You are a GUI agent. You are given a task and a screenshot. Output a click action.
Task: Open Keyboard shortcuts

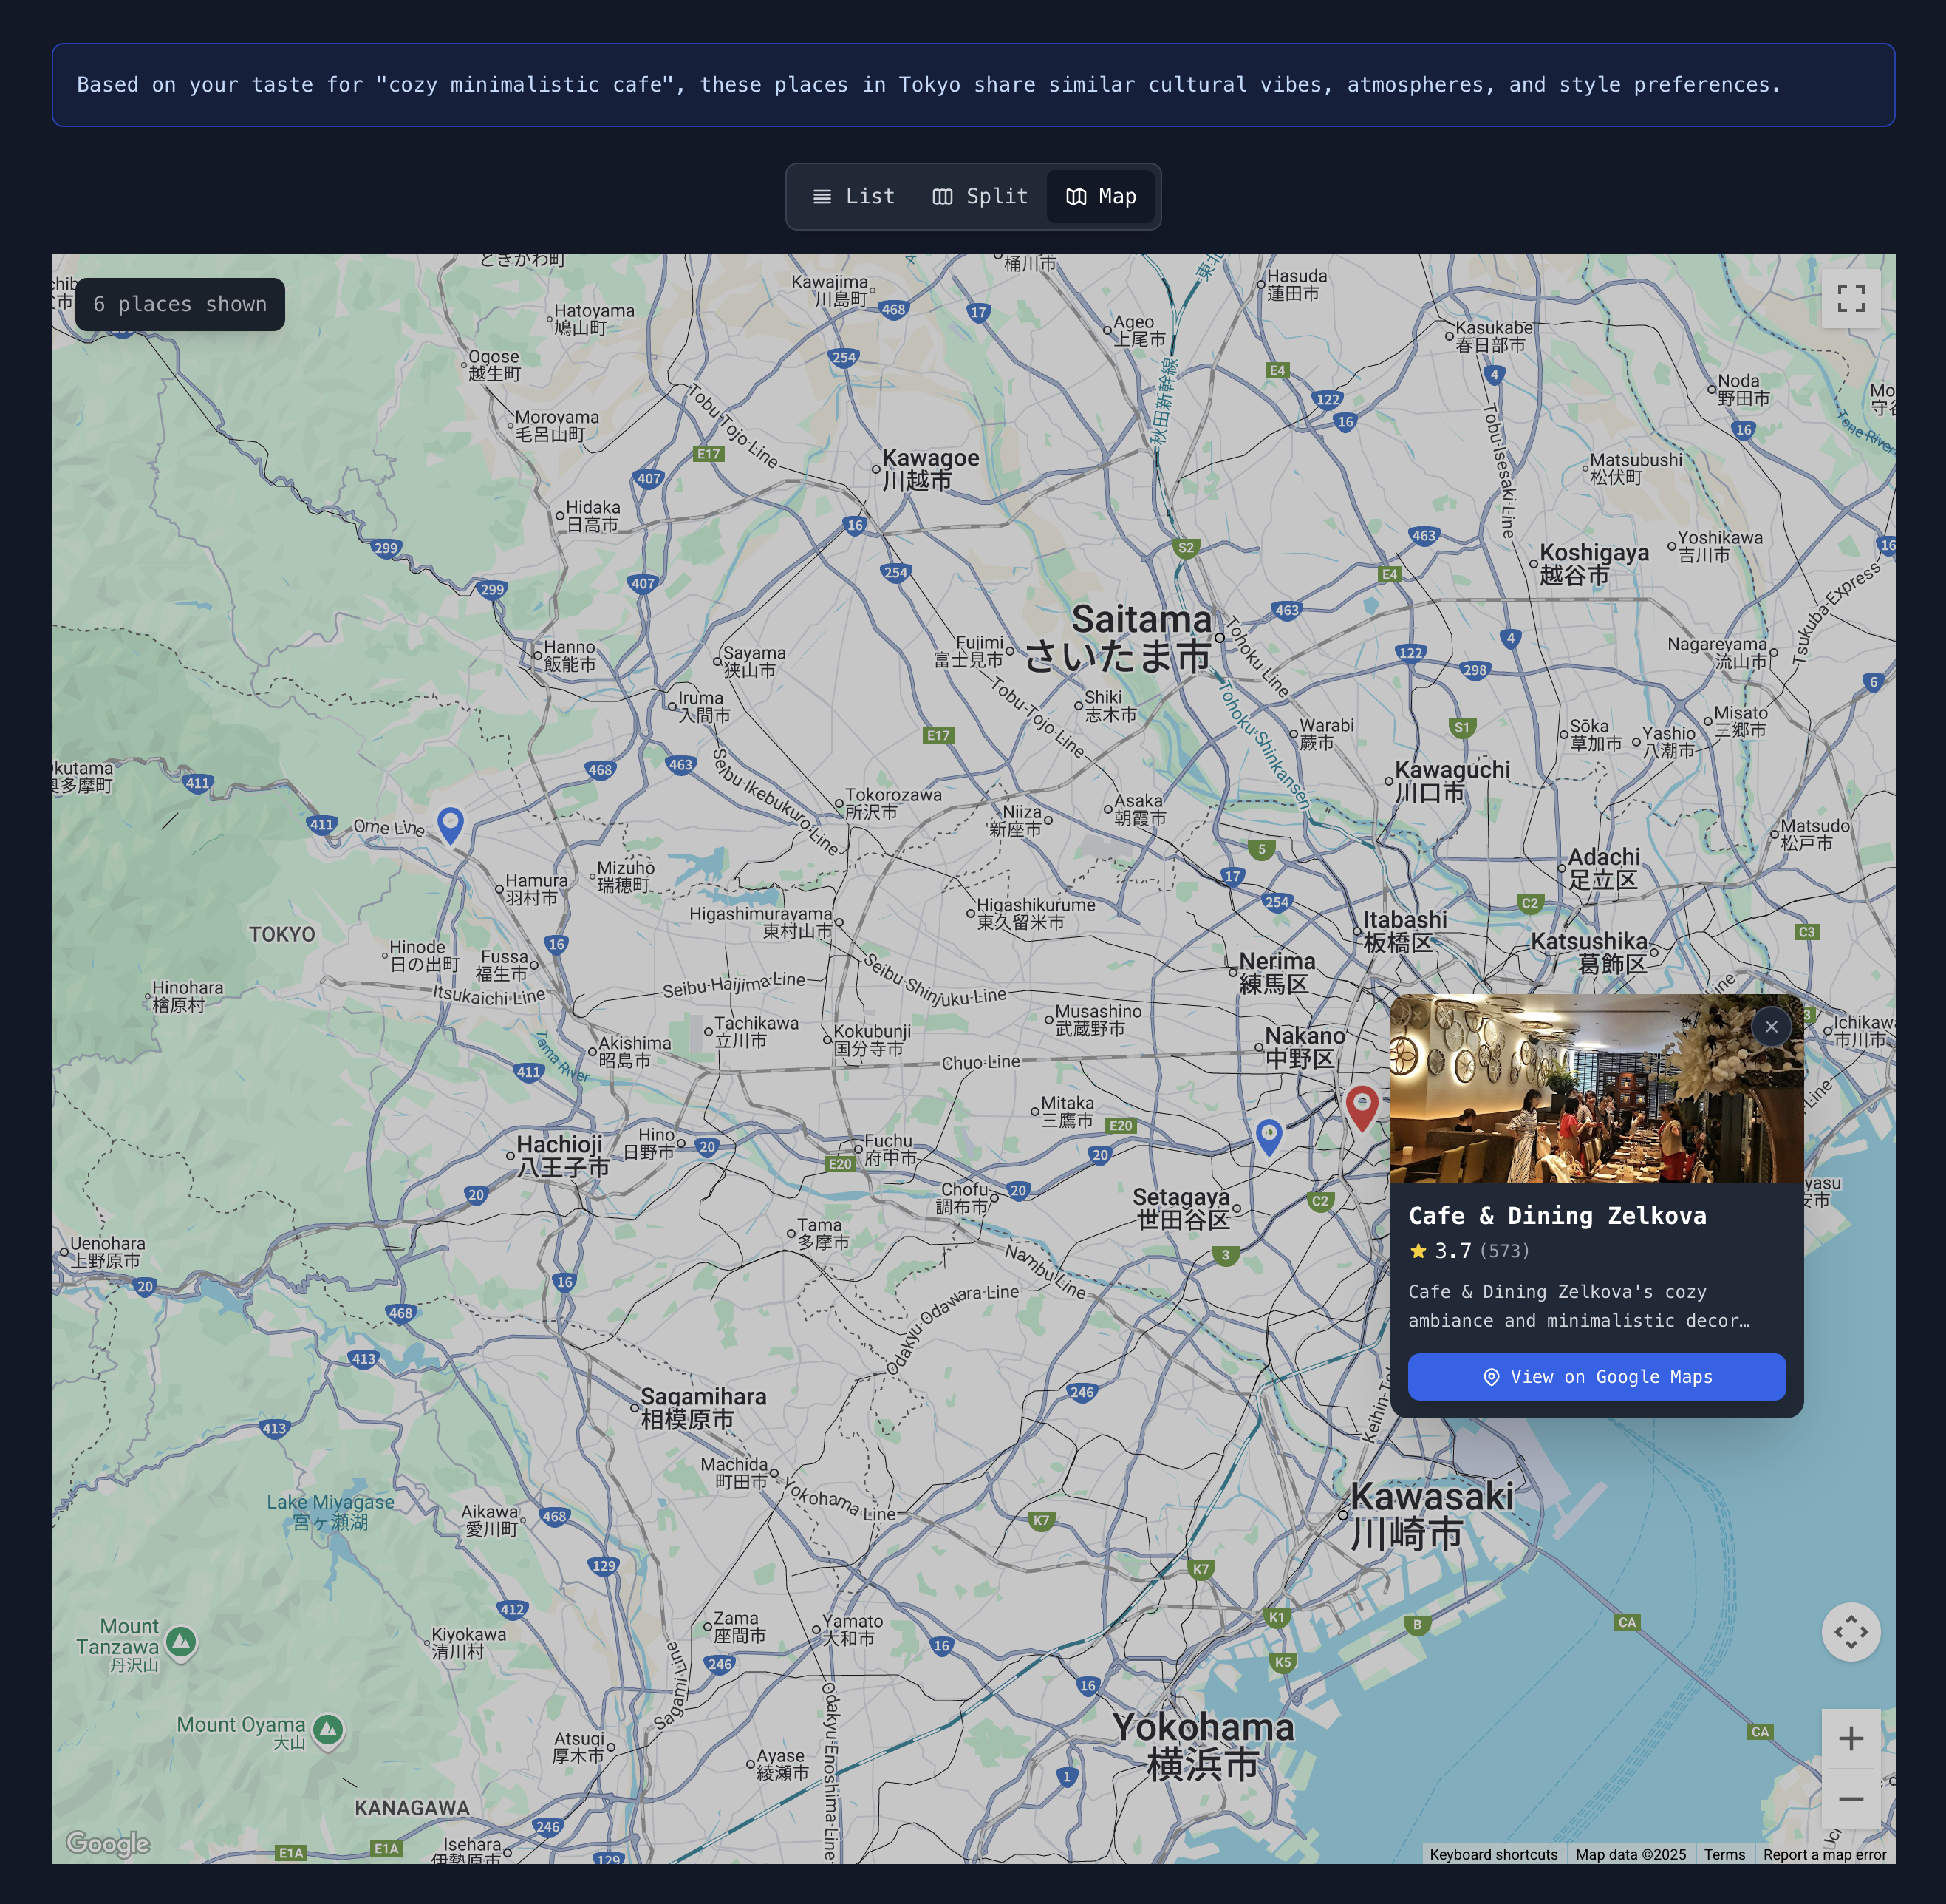1493,1854
